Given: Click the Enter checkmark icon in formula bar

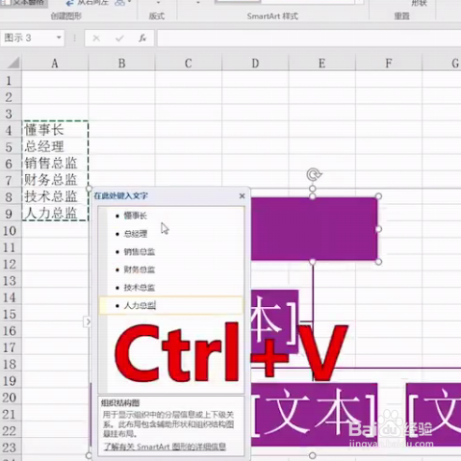Looking at the screenshot, I should pyautogui.click(x=119, y=38).
